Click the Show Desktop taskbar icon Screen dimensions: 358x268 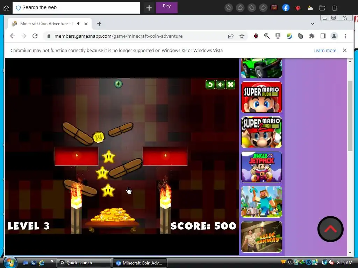[25, 263]
